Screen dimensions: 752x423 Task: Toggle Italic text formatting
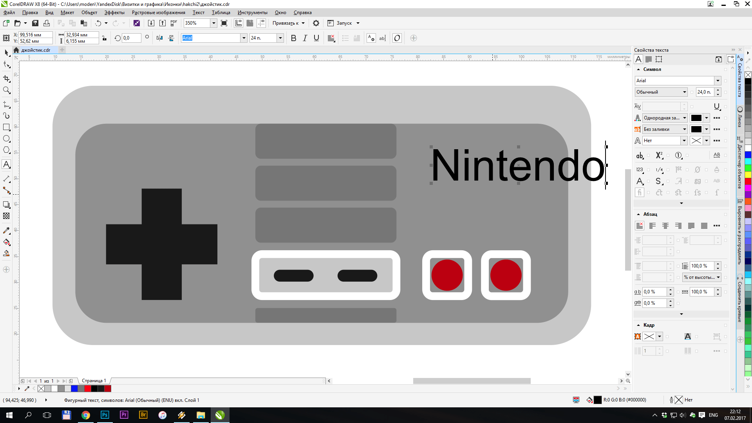(305, 38)
